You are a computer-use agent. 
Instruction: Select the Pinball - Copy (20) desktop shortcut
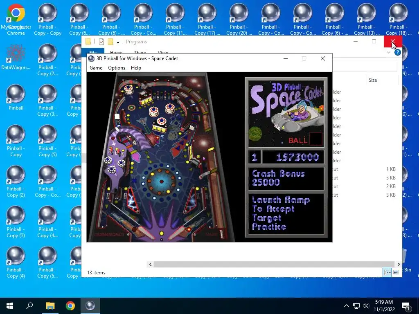[239, 19]
